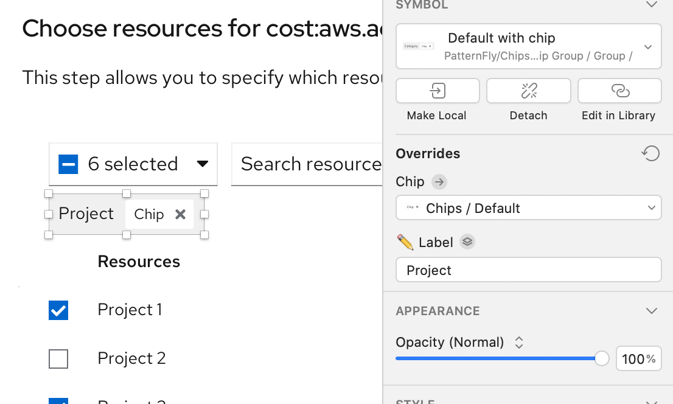Click the Detach text label
Viewport: 673px width, 404px height.
528,116
